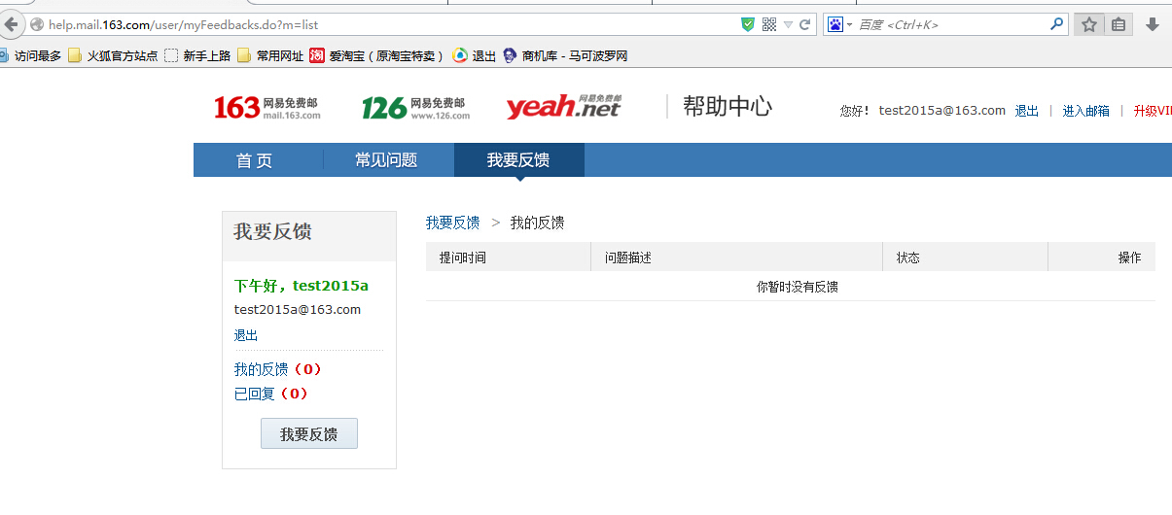Screen dimensions: 1172x515
Task: Open the downloads arrow icon
Action: point(1154,24)
